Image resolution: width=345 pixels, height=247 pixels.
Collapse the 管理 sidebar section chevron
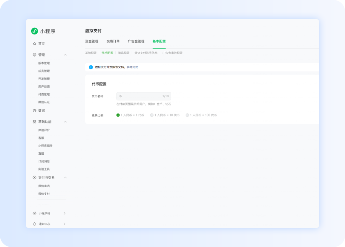tap(65, 55)
